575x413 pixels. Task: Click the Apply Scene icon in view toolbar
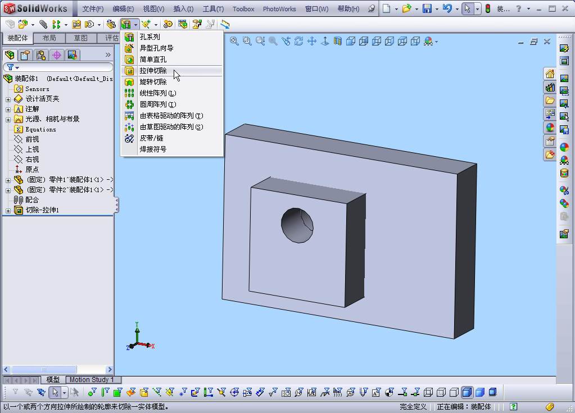(428, 41)
